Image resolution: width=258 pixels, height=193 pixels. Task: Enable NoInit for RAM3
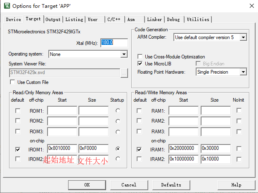(239, 132)
